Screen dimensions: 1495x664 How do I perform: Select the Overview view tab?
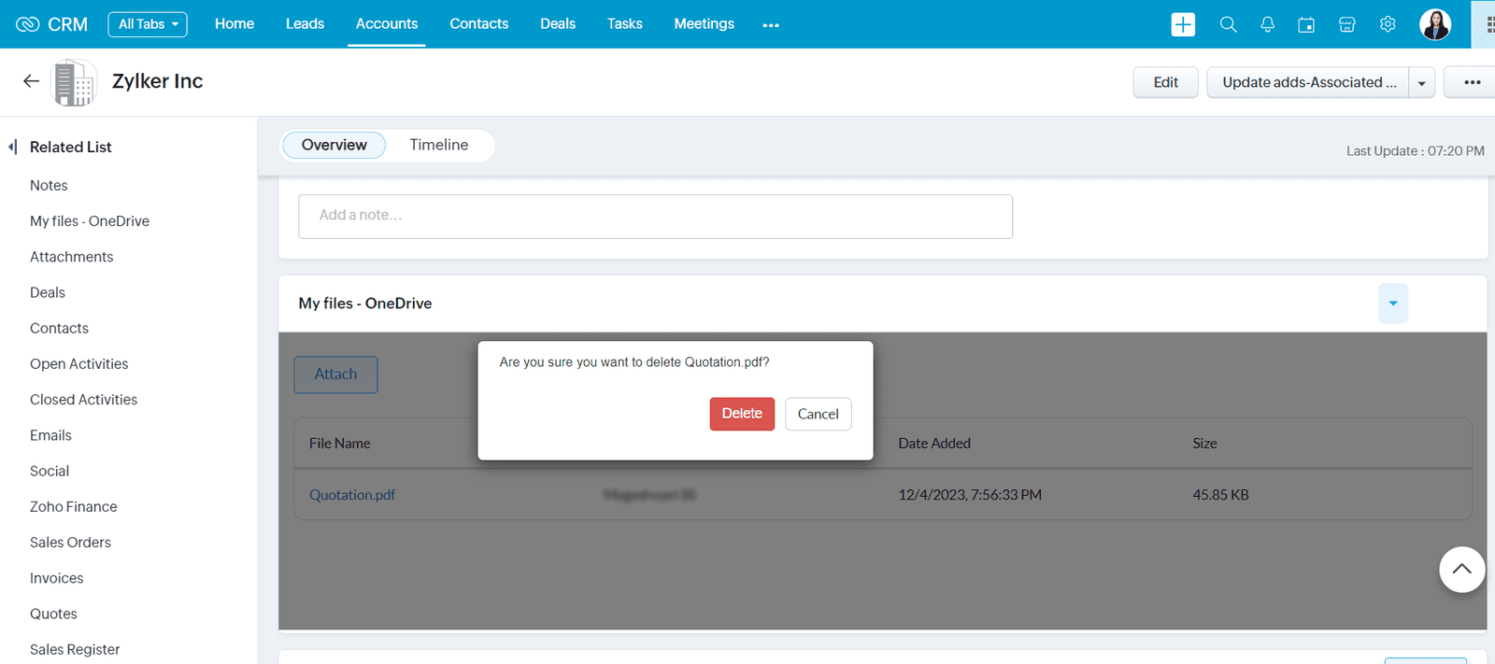334,145
